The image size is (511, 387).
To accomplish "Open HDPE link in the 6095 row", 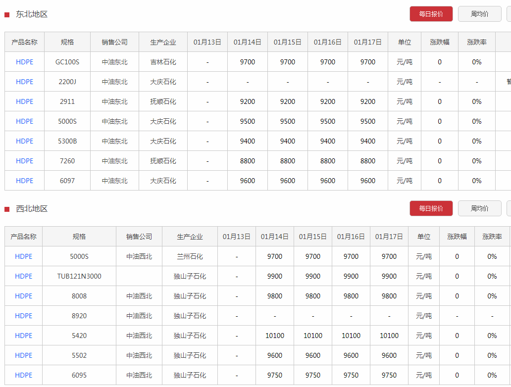I will (x=23, y=375).
